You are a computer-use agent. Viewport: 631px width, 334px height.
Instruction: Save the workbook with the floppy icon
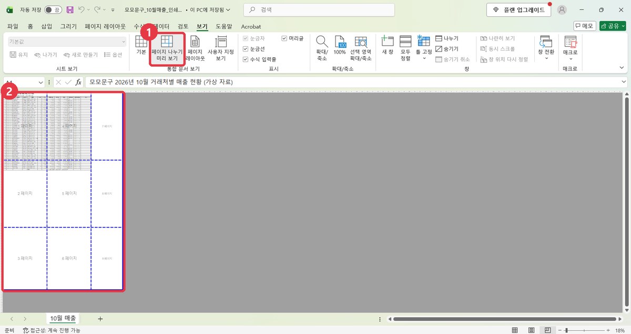(69, 9)
